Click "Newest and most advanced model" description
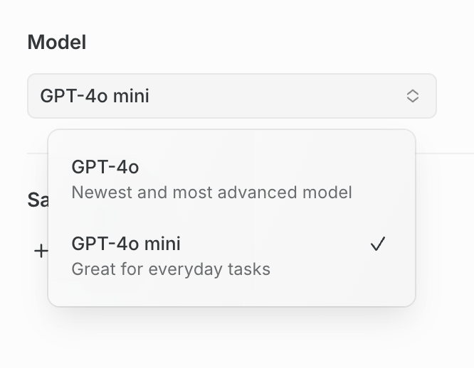This screenshot has width=474, height=368. 211,193
